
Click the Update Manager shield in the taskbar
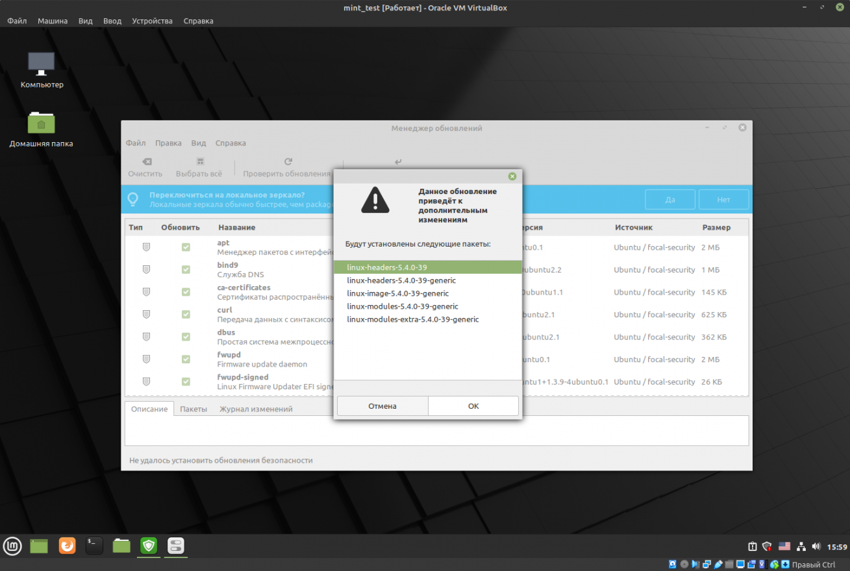[149, 546]
